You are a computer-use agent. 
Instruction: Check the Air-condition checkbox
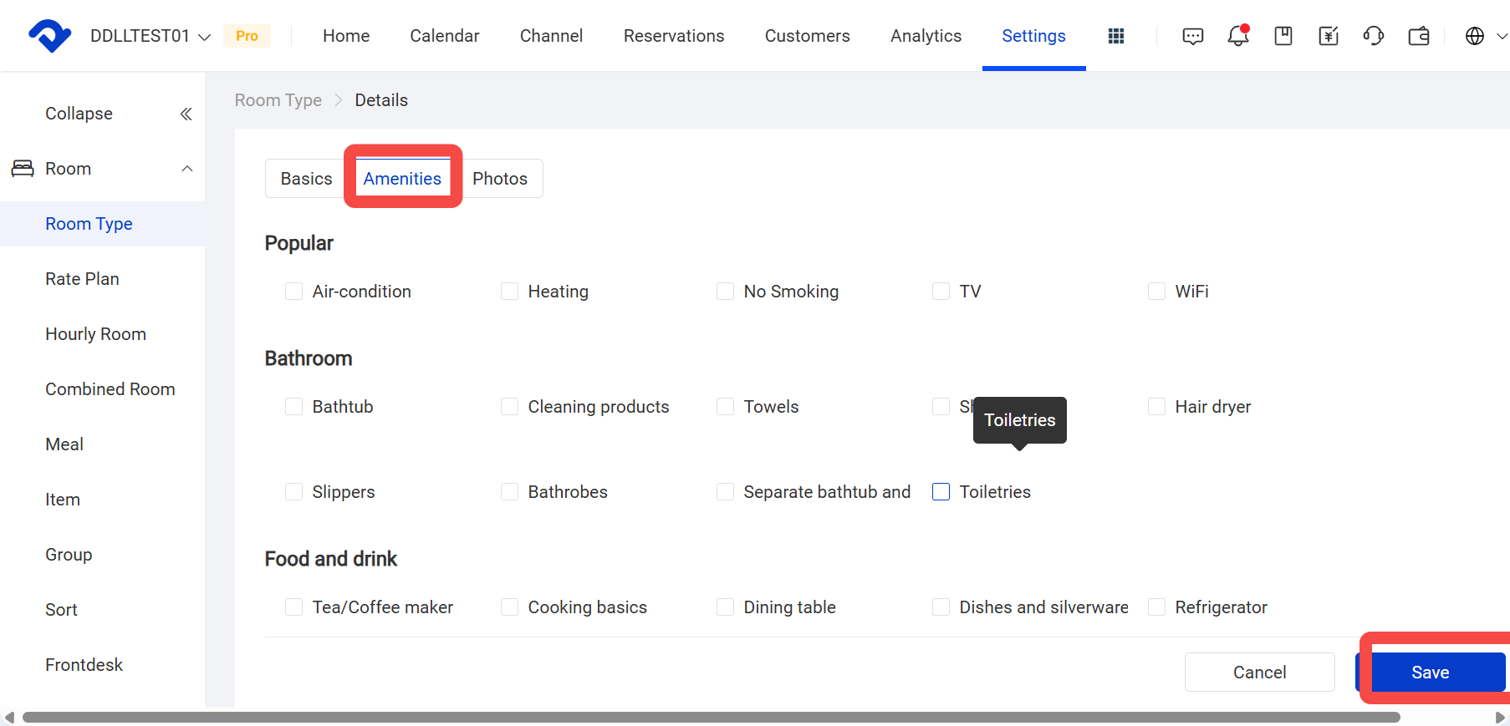coord(293,292)
